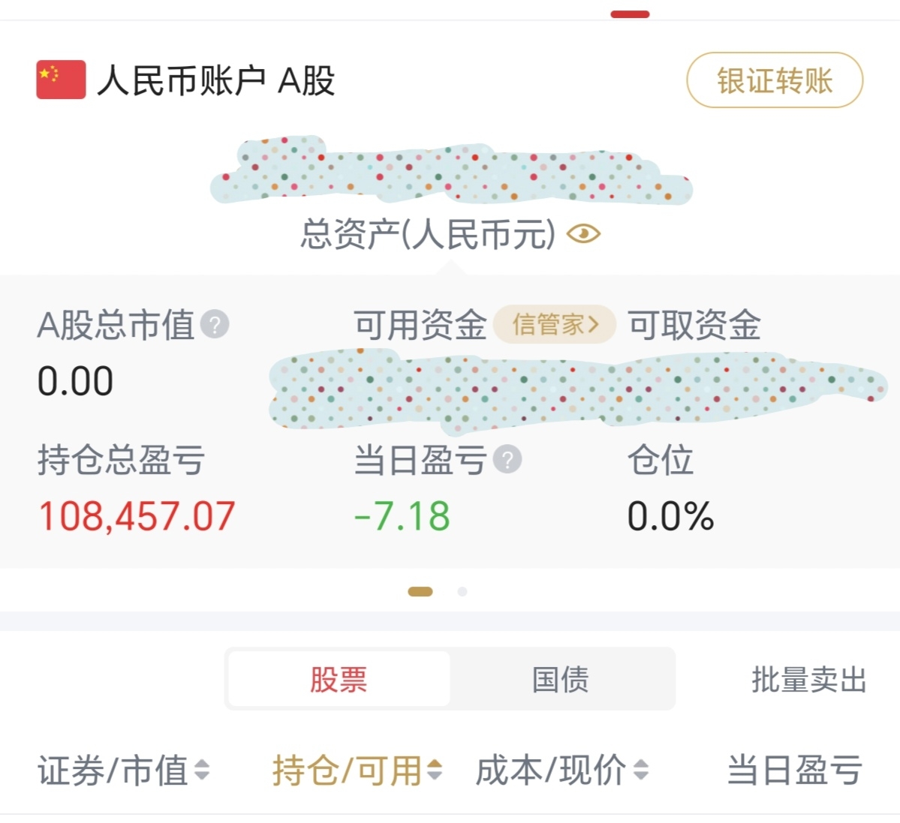Sort by 持仓/可用 column arrows
900x823 pixels.
click(435, 770)
